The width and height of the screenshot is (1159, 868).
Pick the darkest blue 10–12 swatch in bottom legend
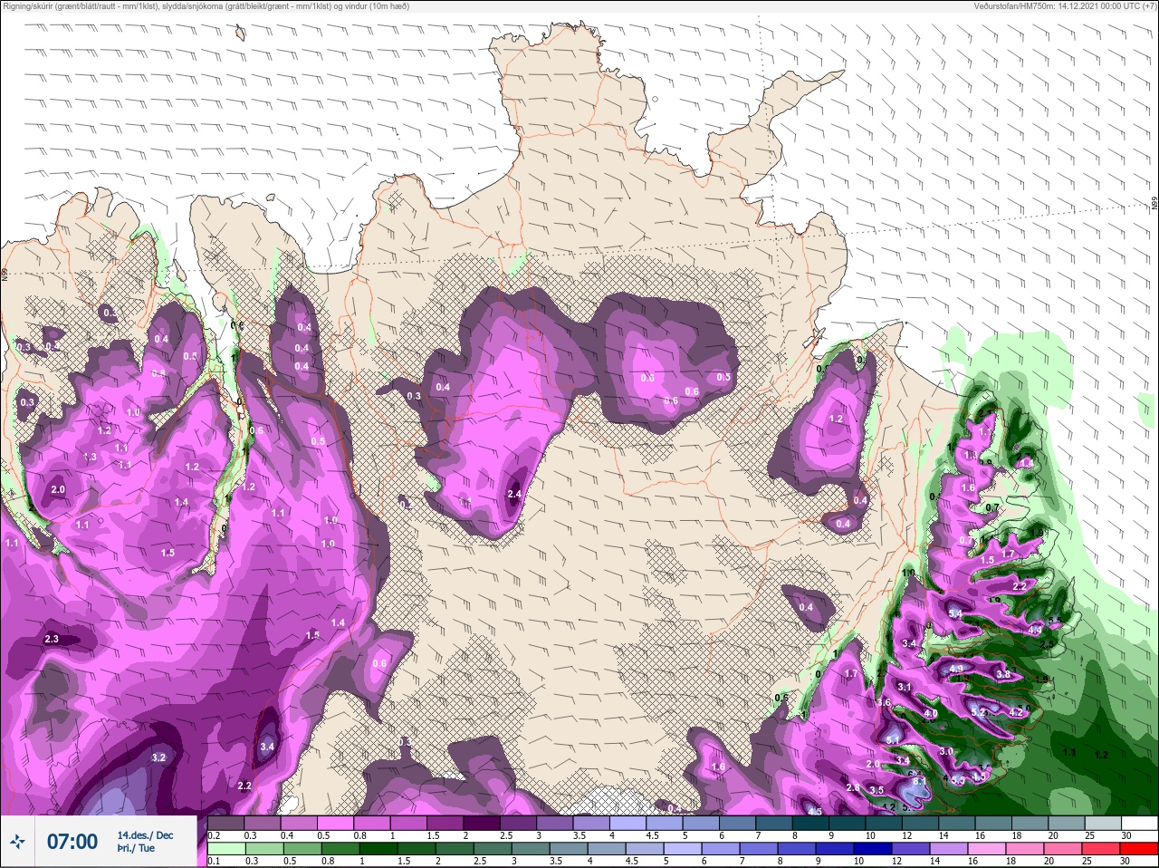872,851
